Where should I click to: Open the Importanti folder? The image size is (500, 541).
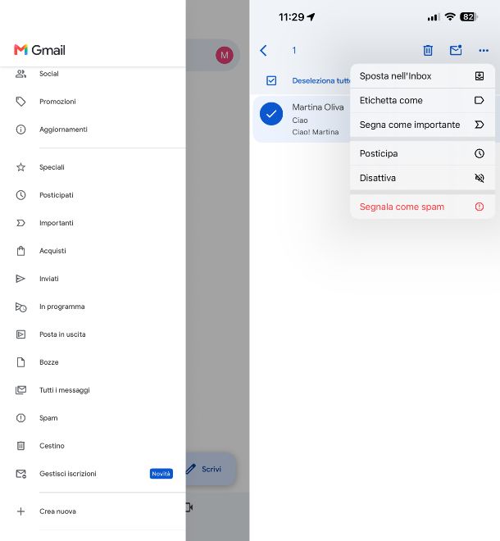(93, 223)
